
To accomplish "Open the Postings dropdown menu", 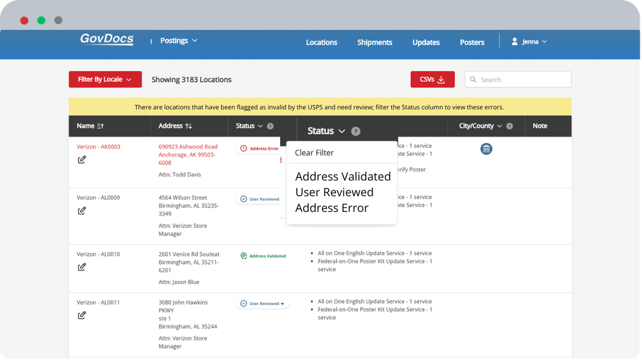I will (x=178, y=41).
